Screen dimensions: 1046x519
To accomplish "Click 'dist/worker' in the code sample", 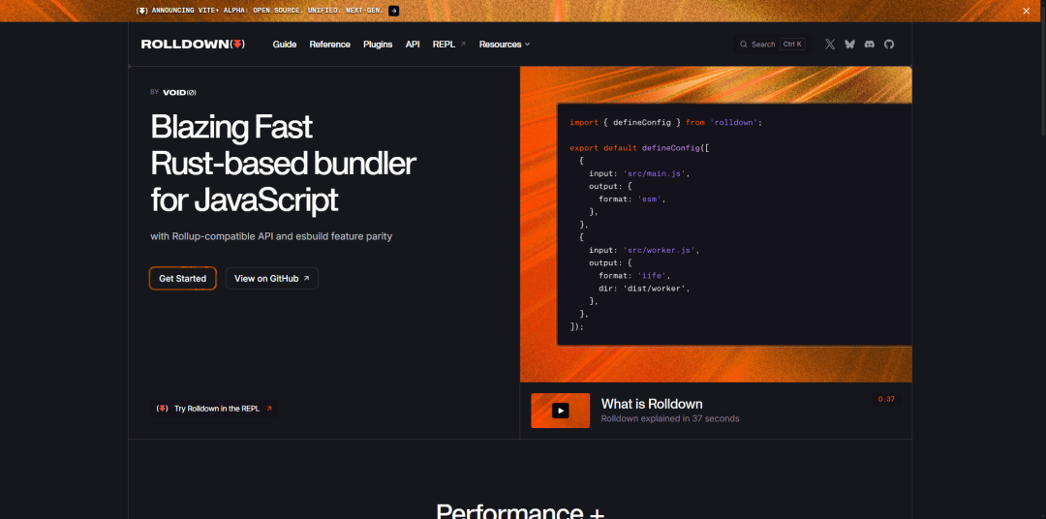I will point(656,289).
